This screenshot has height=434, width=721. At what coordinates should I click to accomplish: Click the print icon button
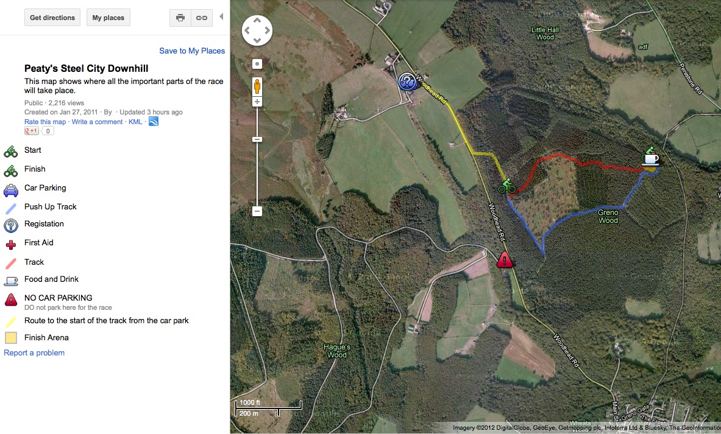tap(180, 18)
